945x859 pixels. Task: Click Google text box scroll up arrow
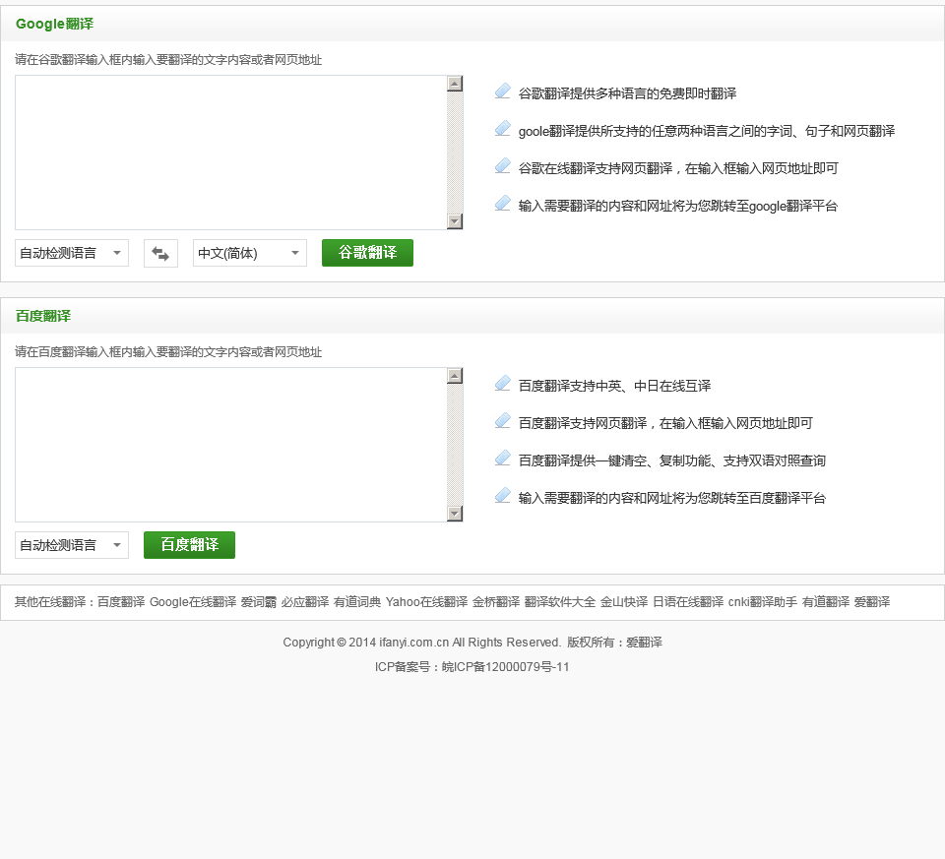tap(455, 83)
